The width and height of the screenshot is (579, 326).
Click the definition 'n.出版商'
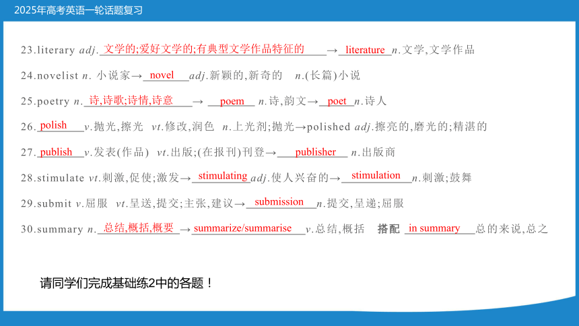point(374,152)
